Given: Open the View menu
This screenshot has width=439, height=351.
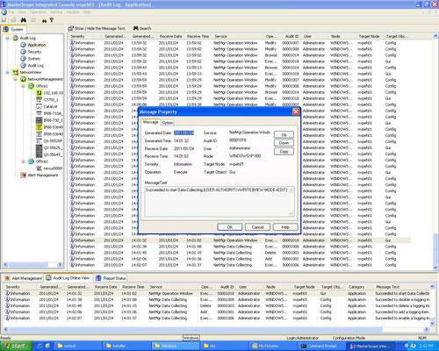Looking at the screenshot, I should coord(22,12).
